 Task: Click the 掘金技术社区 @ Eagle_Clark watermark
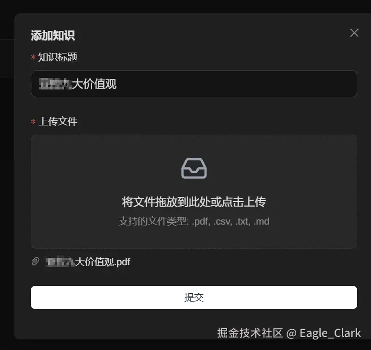coord(289,333)
